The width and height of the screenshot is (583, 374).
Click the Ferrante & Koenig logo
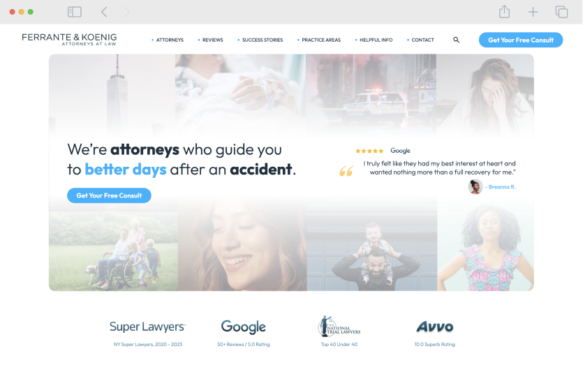[x=69, y=39]
